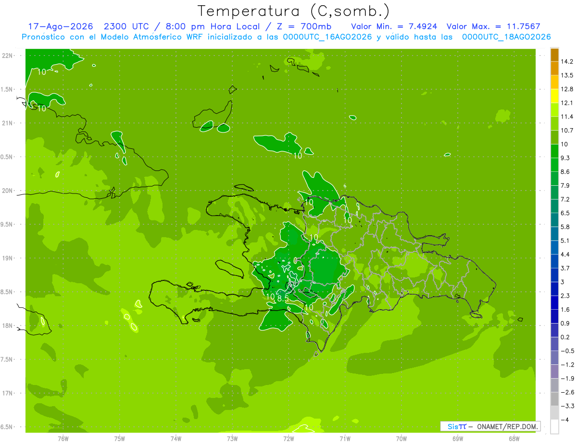Screen dimensions: 577x445
Task: Click the '76W' longitude label
Action: [x=63, y=439]
